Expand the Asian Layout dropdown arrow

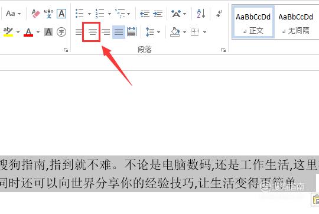pyautogui.click(x=185, y=14)
